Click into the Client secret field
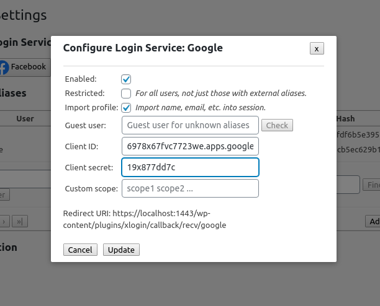The width and height of the screenshot is (380, 306). tap(190, 167)
